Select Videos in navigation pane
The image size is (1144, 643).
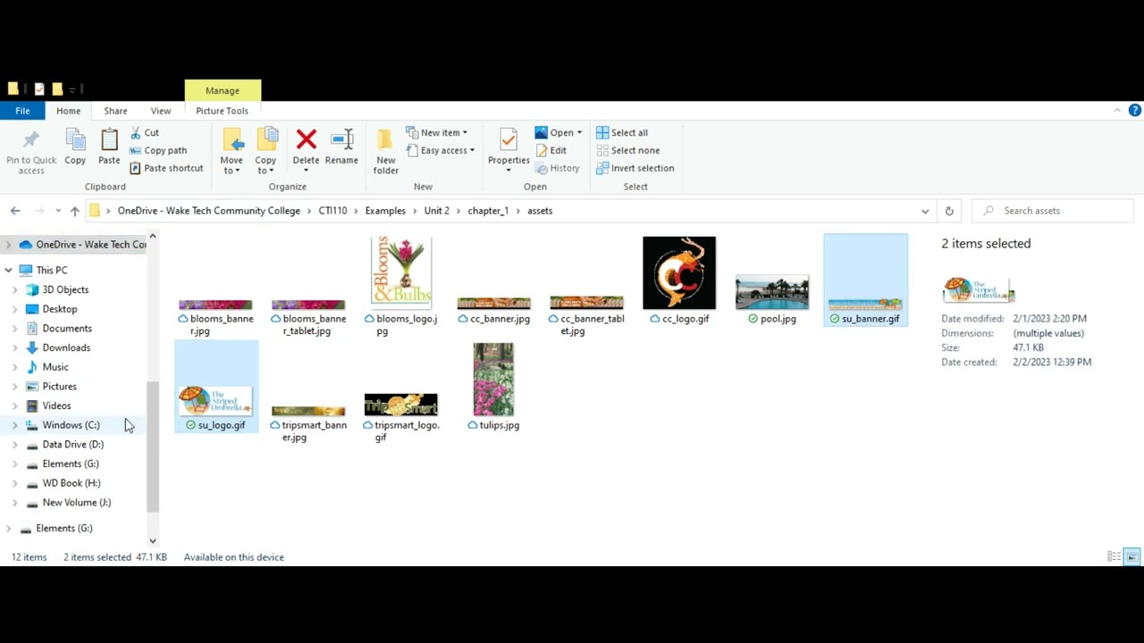click(56, 405)
